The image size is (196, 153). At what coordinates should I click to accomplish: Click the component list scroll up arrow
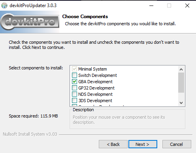tap(181, 69)
